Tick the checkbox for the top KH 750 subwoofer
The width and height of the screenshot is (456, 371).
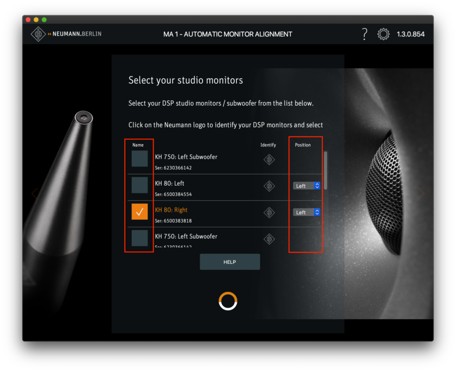click(139, 159)
